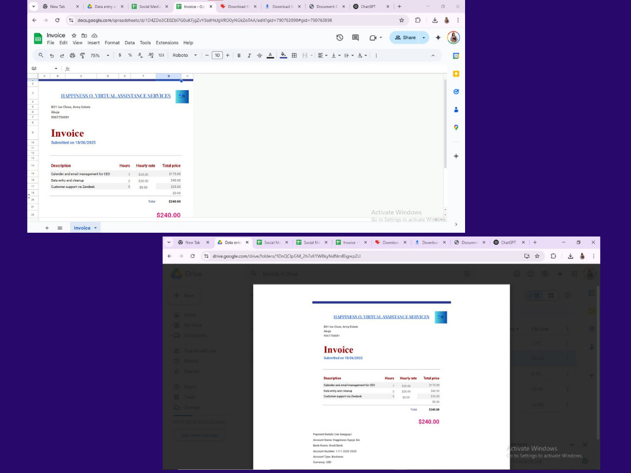This screenshot has height=473, width=631.
Task: Activate the paint format tool
Action: (83, 55)
